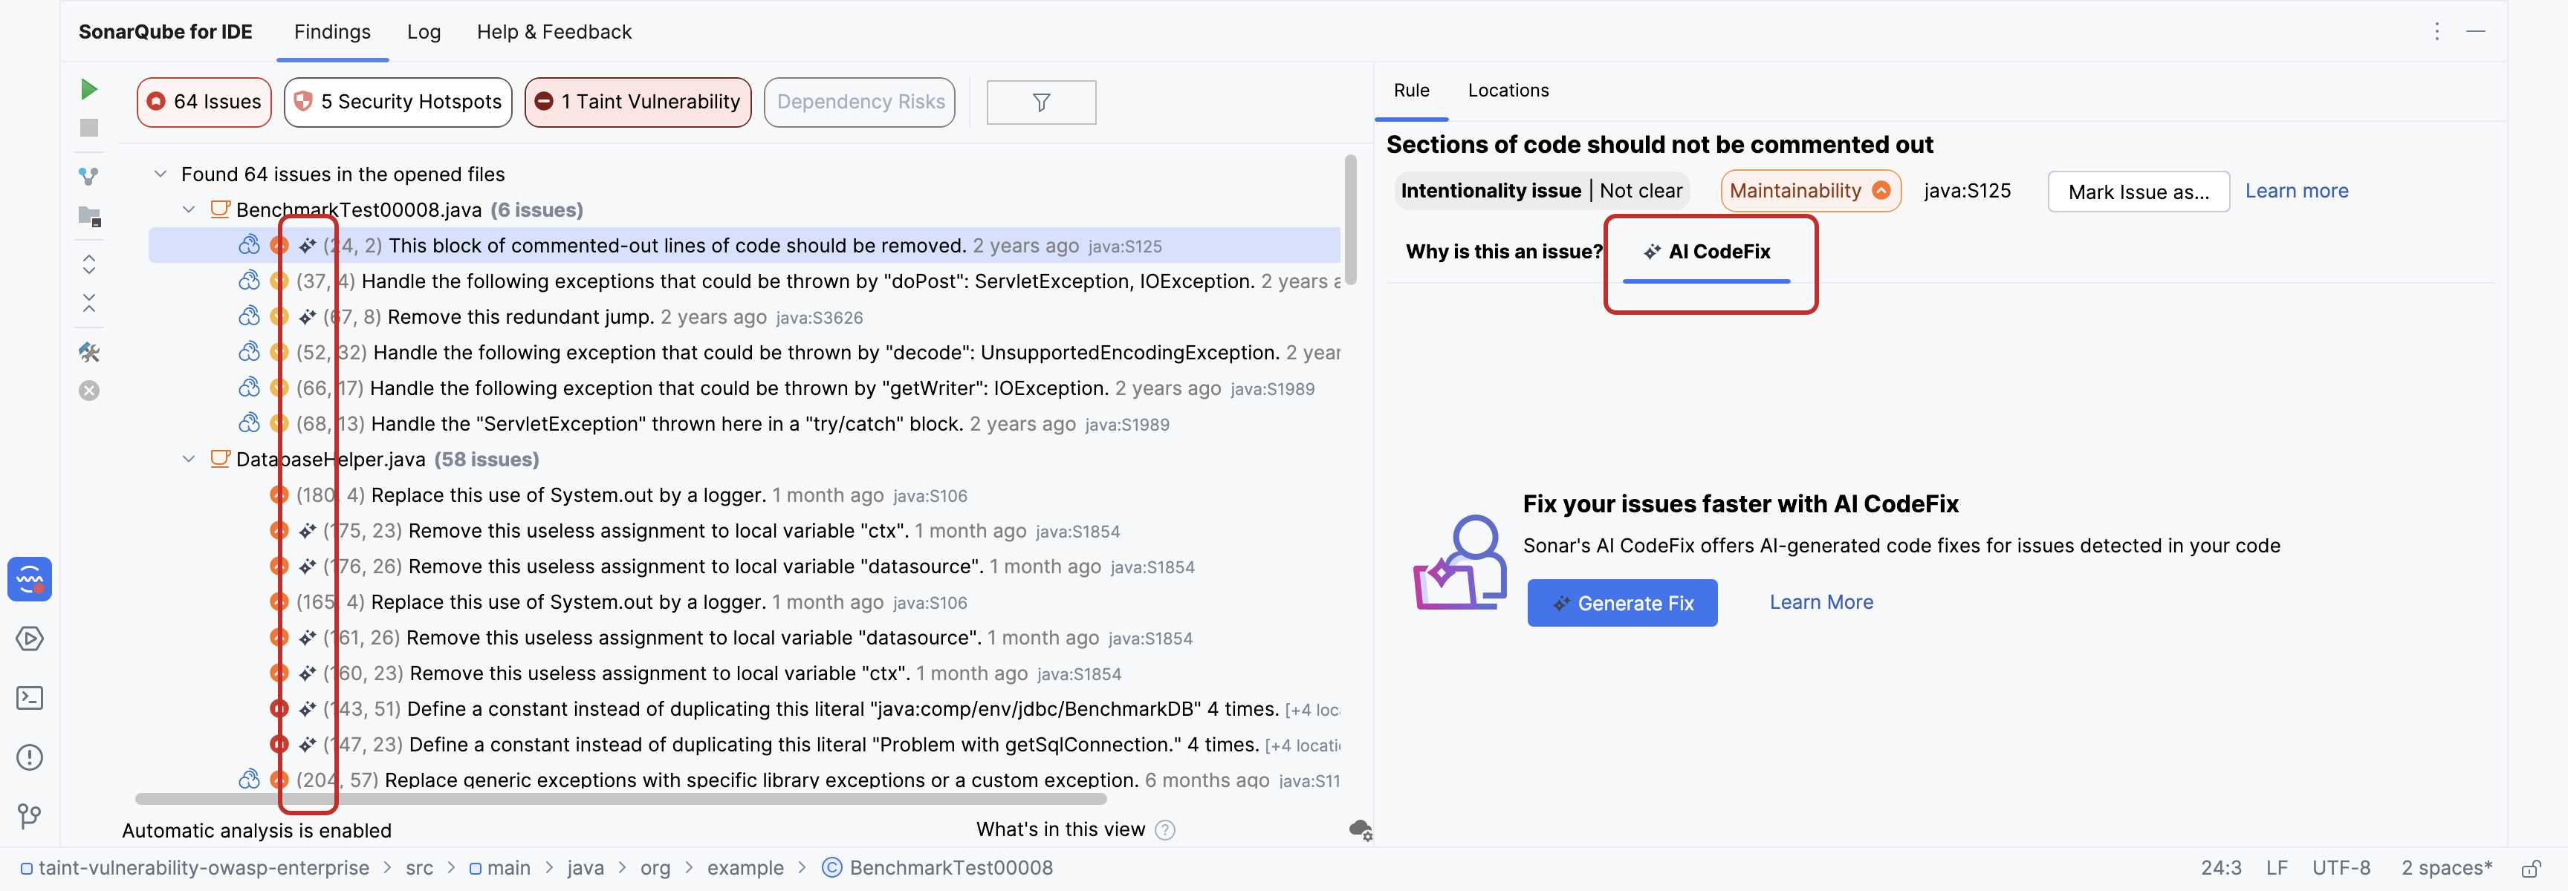Screen dimensions: 2568x891
Task: Open the filter funnel above the issues list
Action: 1041,102
